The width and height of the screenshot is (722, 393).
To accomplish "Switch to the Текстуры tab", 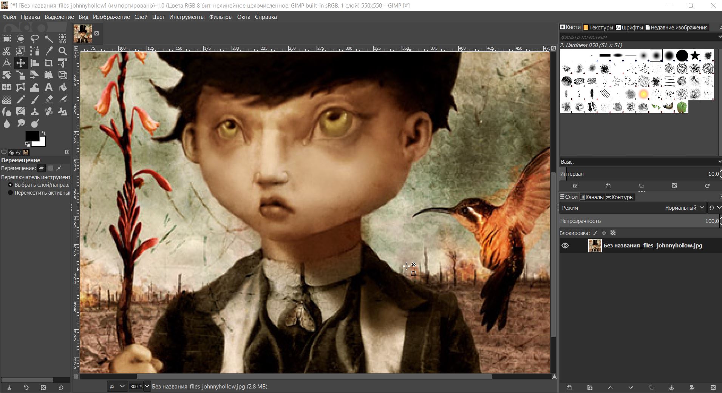I will [x=598, y=27].
